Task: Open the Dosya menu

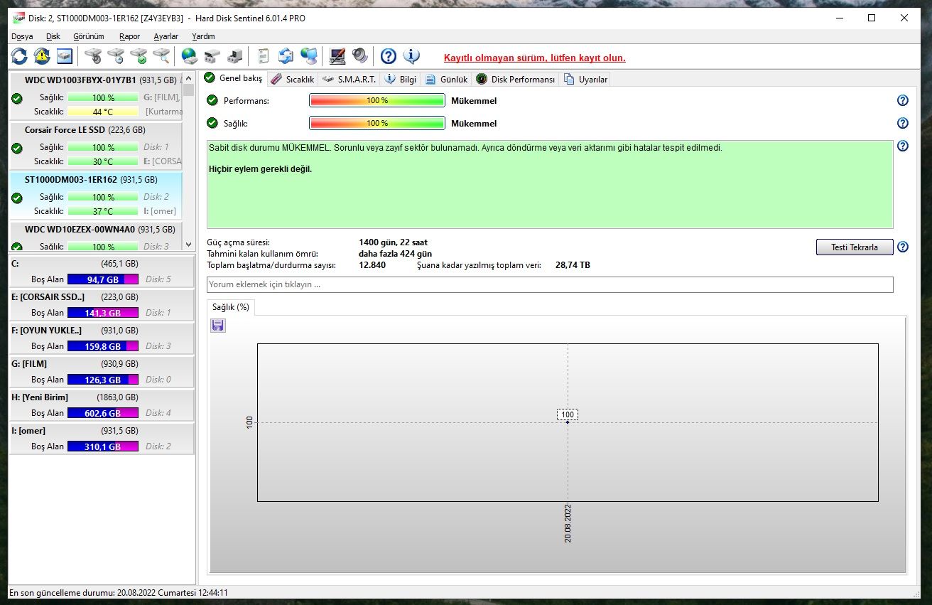Action: coord(22,36)
